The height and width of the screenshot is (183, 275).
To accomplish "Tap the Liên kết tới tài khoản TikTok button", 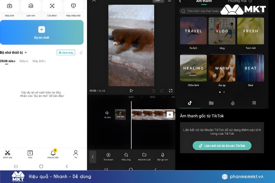I will (x=222, y=145).
